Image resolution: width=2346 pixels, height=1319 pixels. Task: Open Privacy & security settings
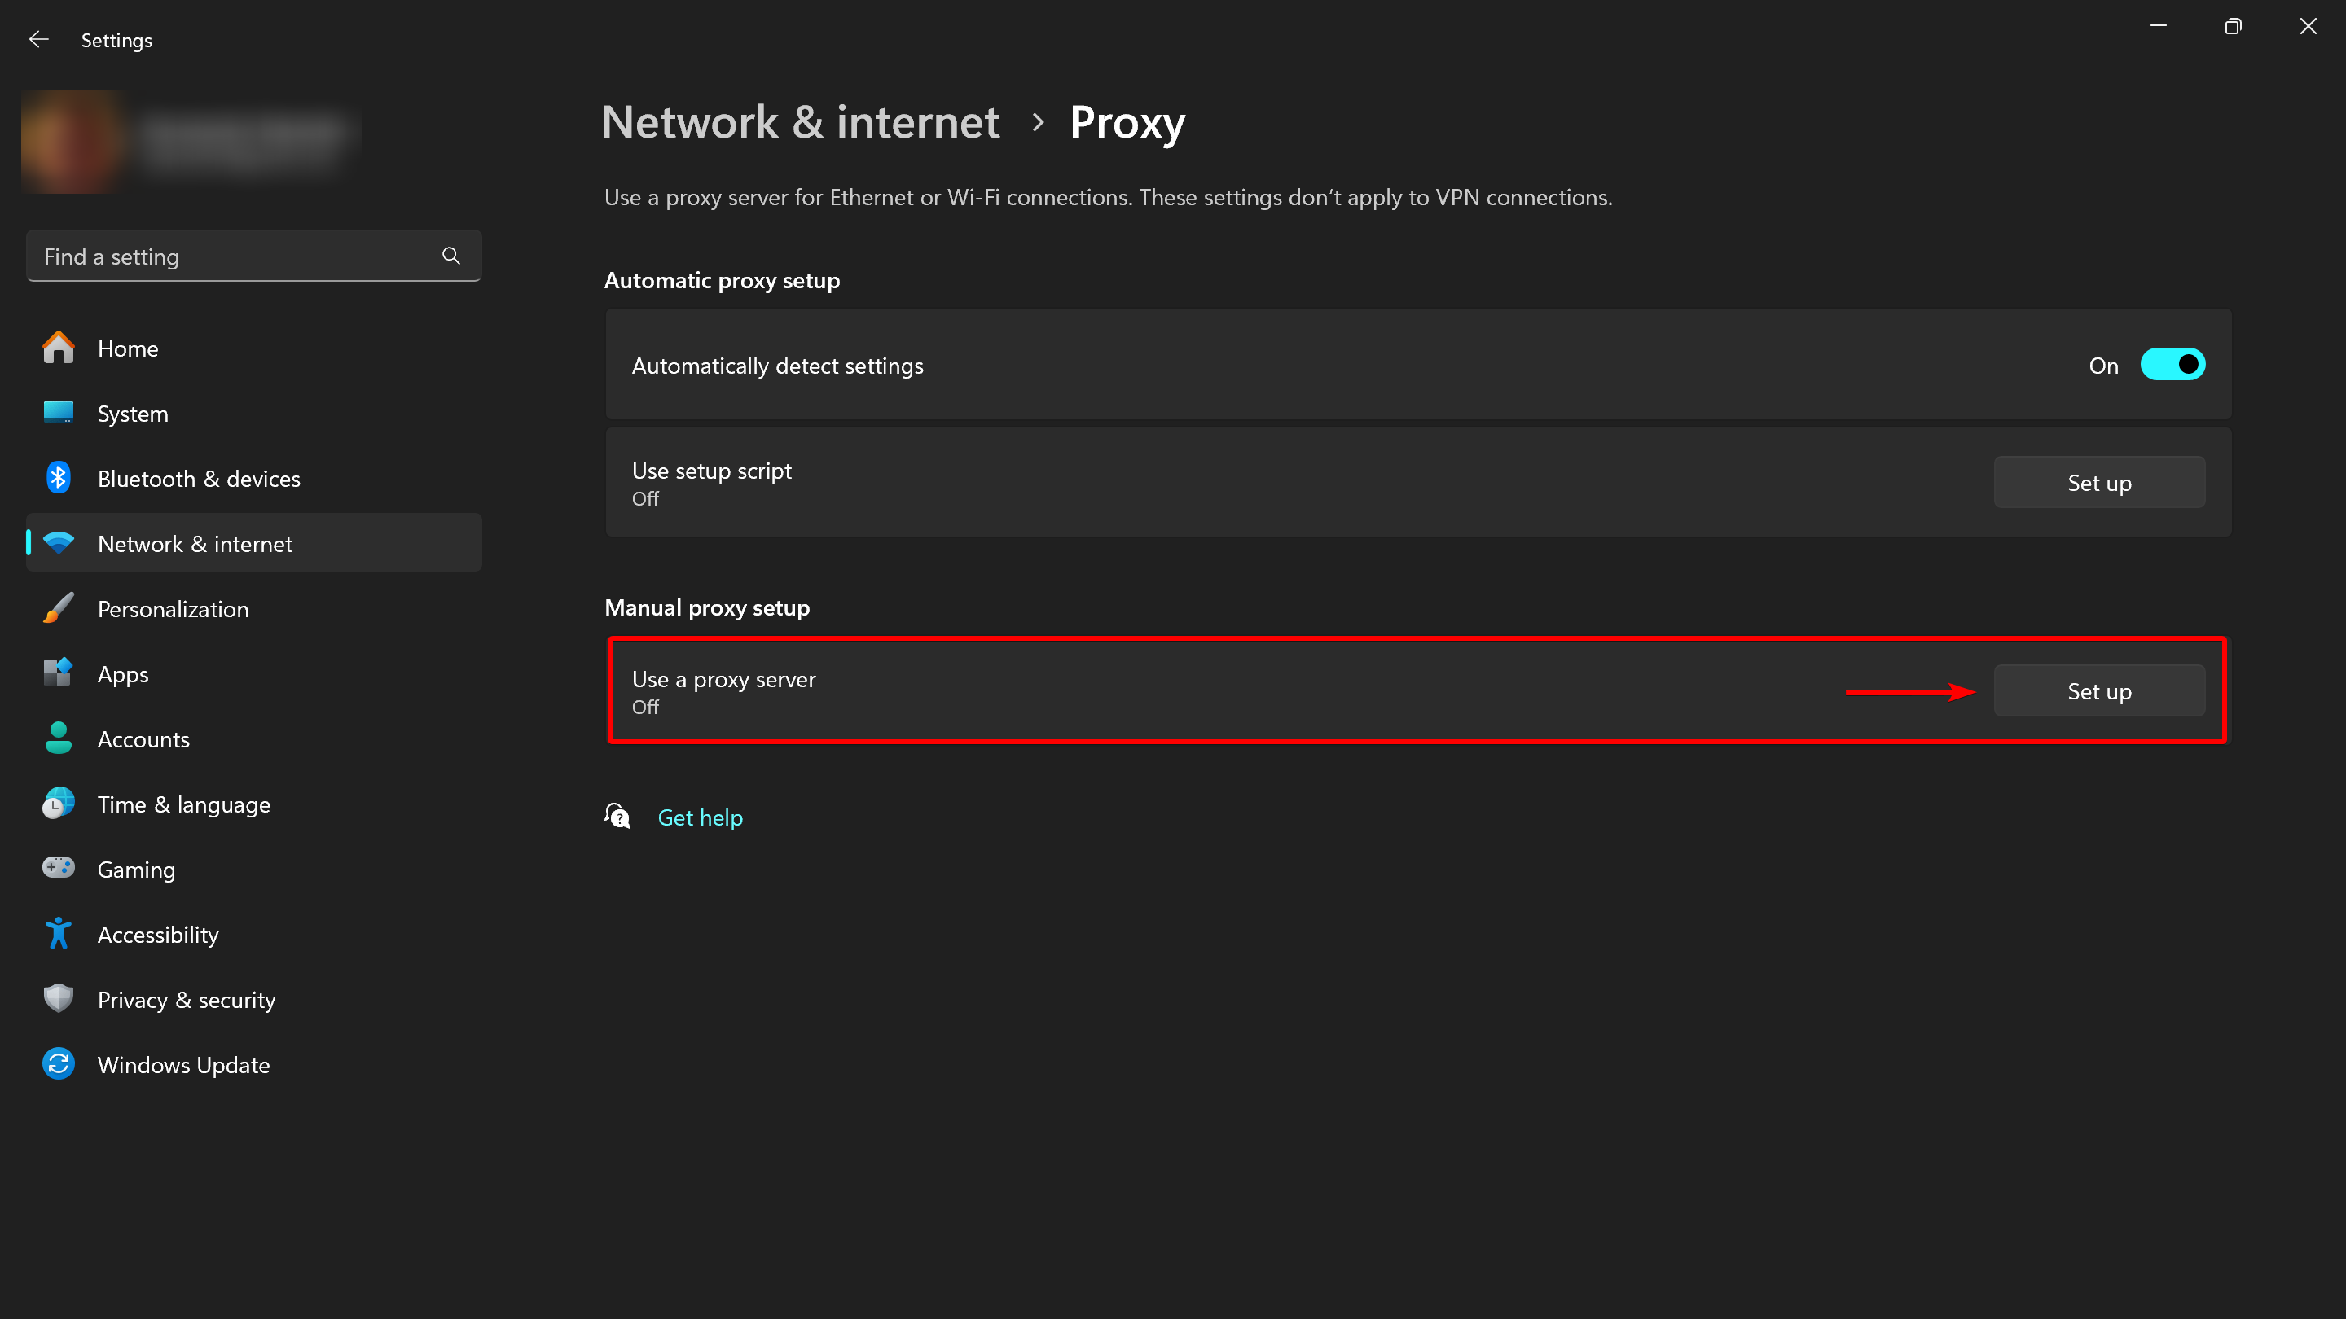pos(254,1000)
